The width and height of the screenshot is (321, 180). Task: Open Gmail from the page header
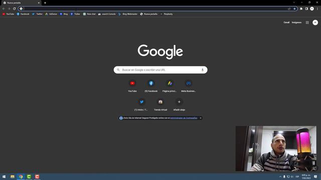point(286,22)
